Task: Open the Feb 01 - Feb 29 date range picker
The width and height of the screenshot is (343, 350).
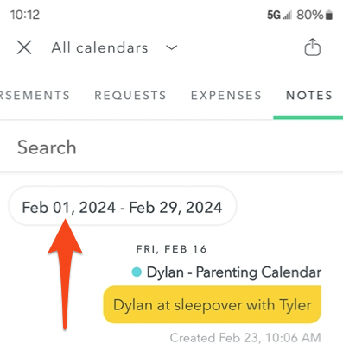Action: [x=123, y=207]
